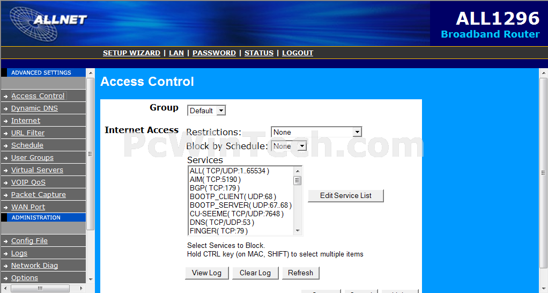The width and height of the screenshot is (548, 293).
Task: Select FINGER( TCP:79 ) service
Action: [219, 231]
